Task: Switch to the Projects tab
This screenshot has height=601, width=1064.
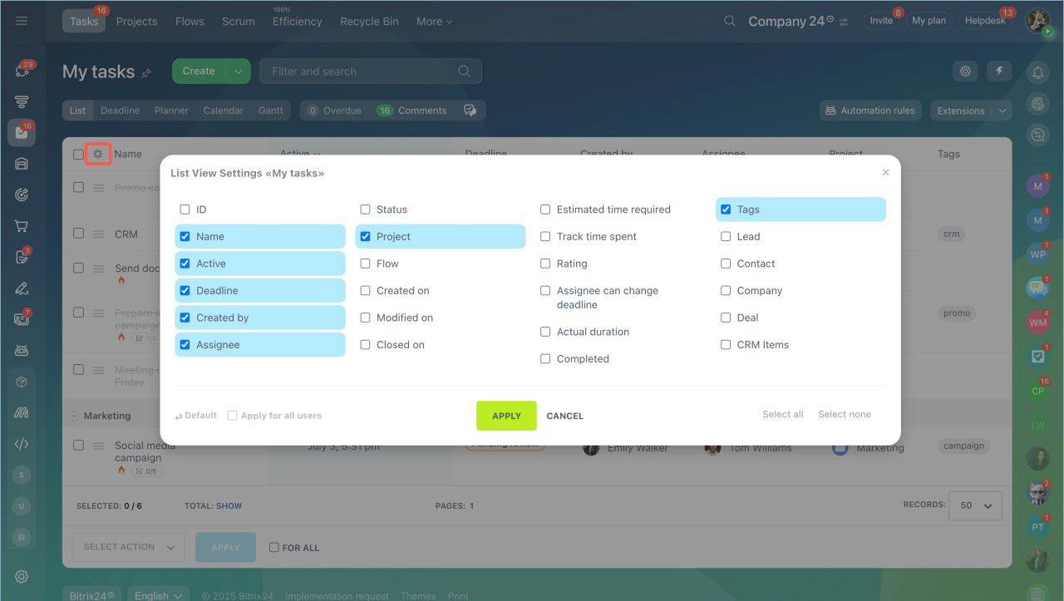Action: click(x=136, y=21)
